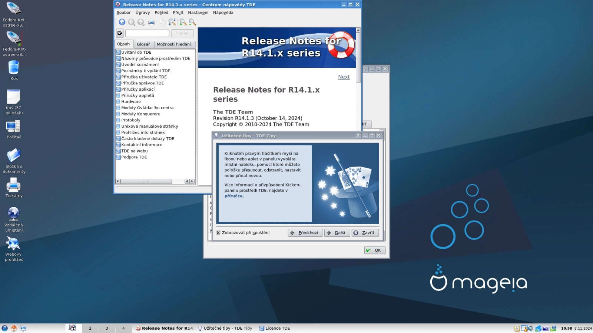
Task: Open Vzdálená umístění desktop icon
Action: (14, 219)
